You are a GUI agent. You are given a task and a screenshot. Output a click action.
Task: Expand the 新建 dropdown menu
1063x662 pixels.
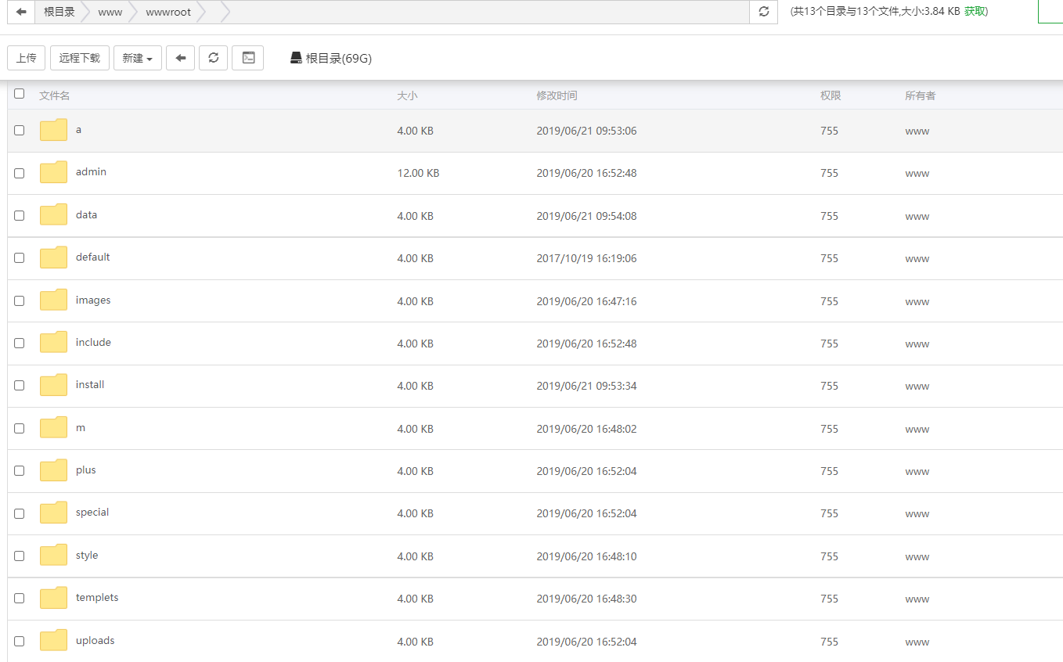[138, 58]
